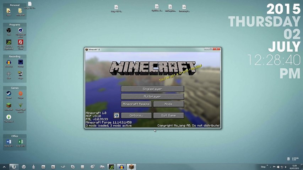Open the recycle bin gadget
The image size is (303, 170).
[288, 159]
